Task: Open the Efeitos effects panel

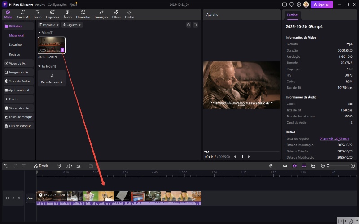Action: pyautogui.click(x=130, y=14)
